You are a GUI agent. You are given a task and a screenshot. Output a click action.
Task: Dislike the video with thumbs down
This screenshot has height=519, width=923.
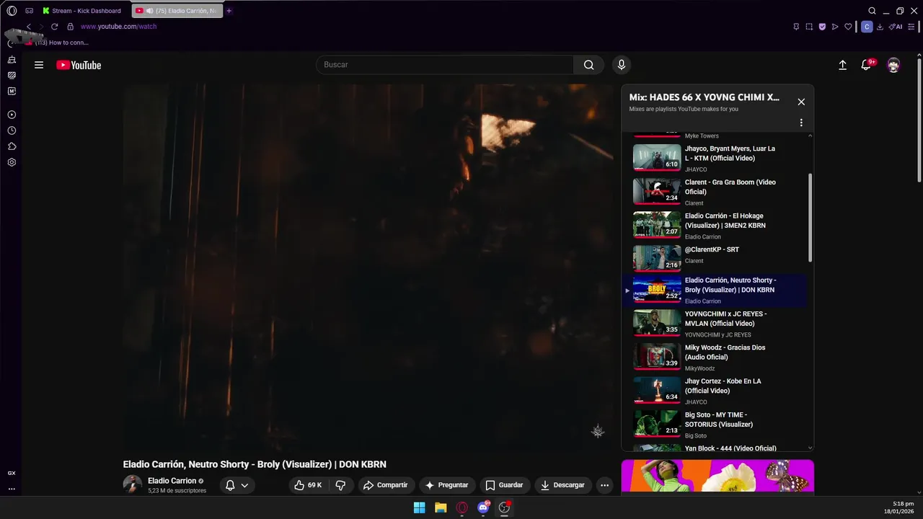click(340, 485)
